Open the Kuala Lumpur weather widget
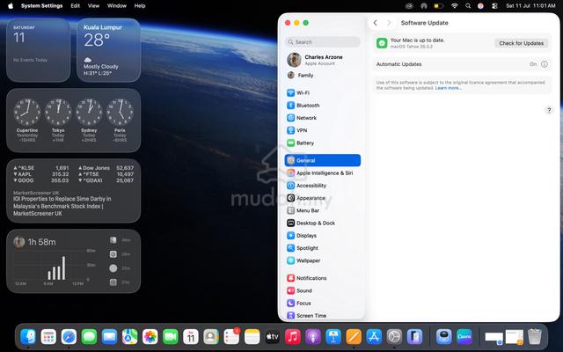 (108, 50)
